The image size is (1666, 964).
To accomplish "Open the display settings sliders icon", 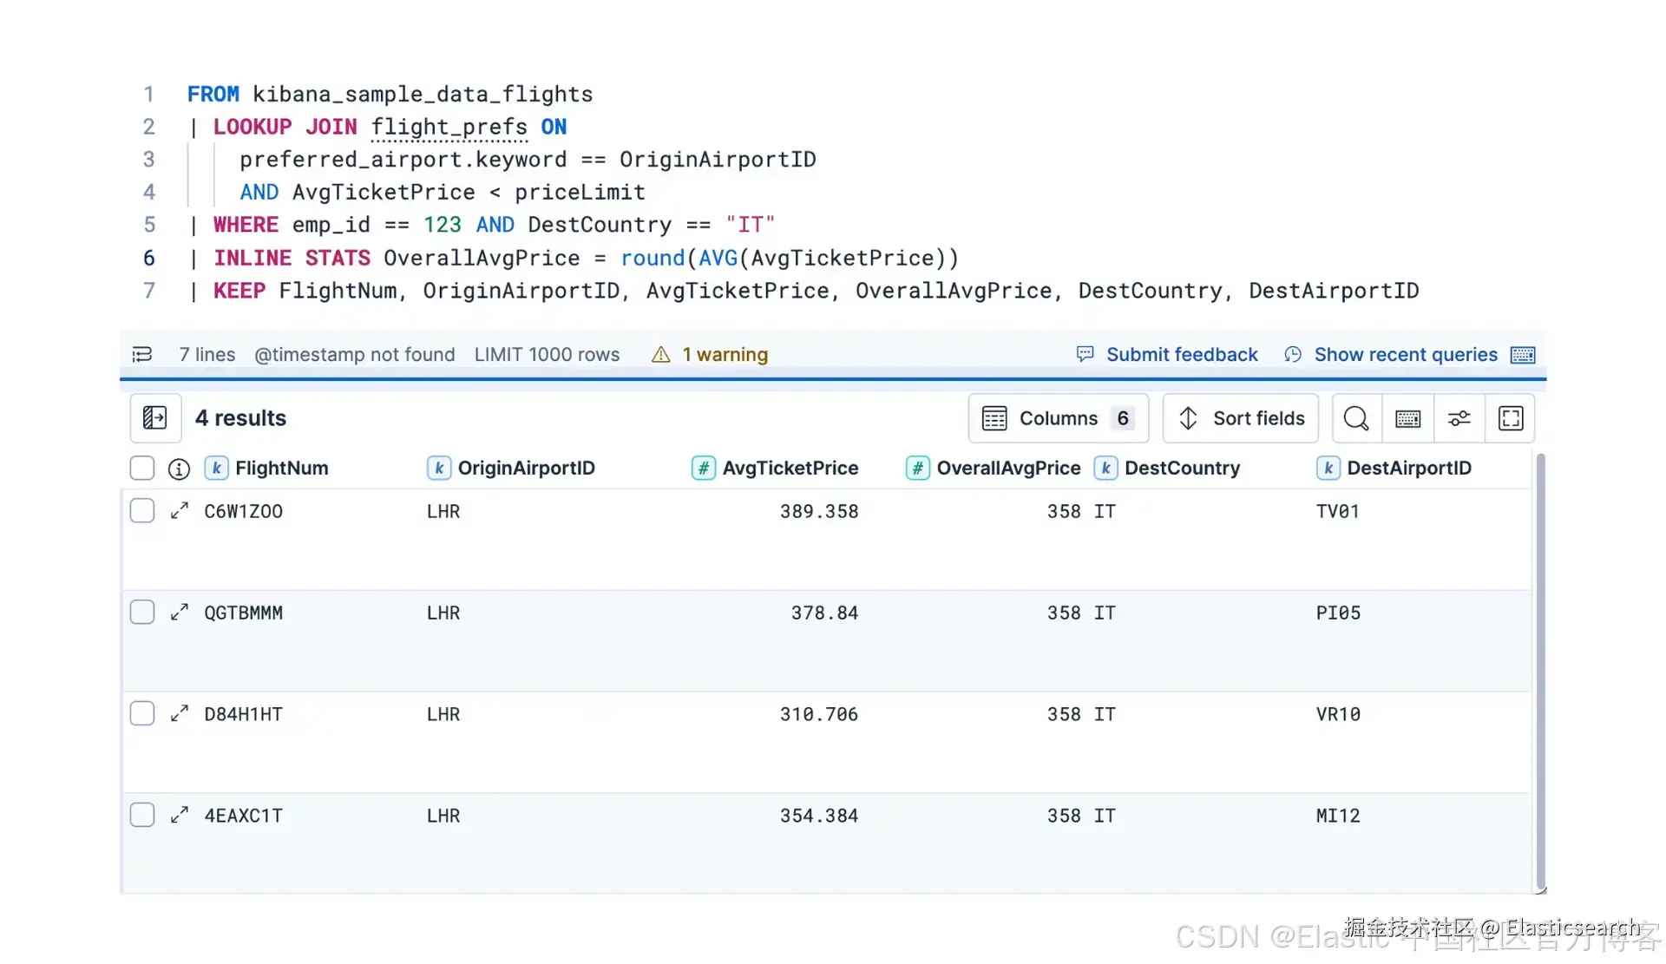I will click(x=1459, y=418).
